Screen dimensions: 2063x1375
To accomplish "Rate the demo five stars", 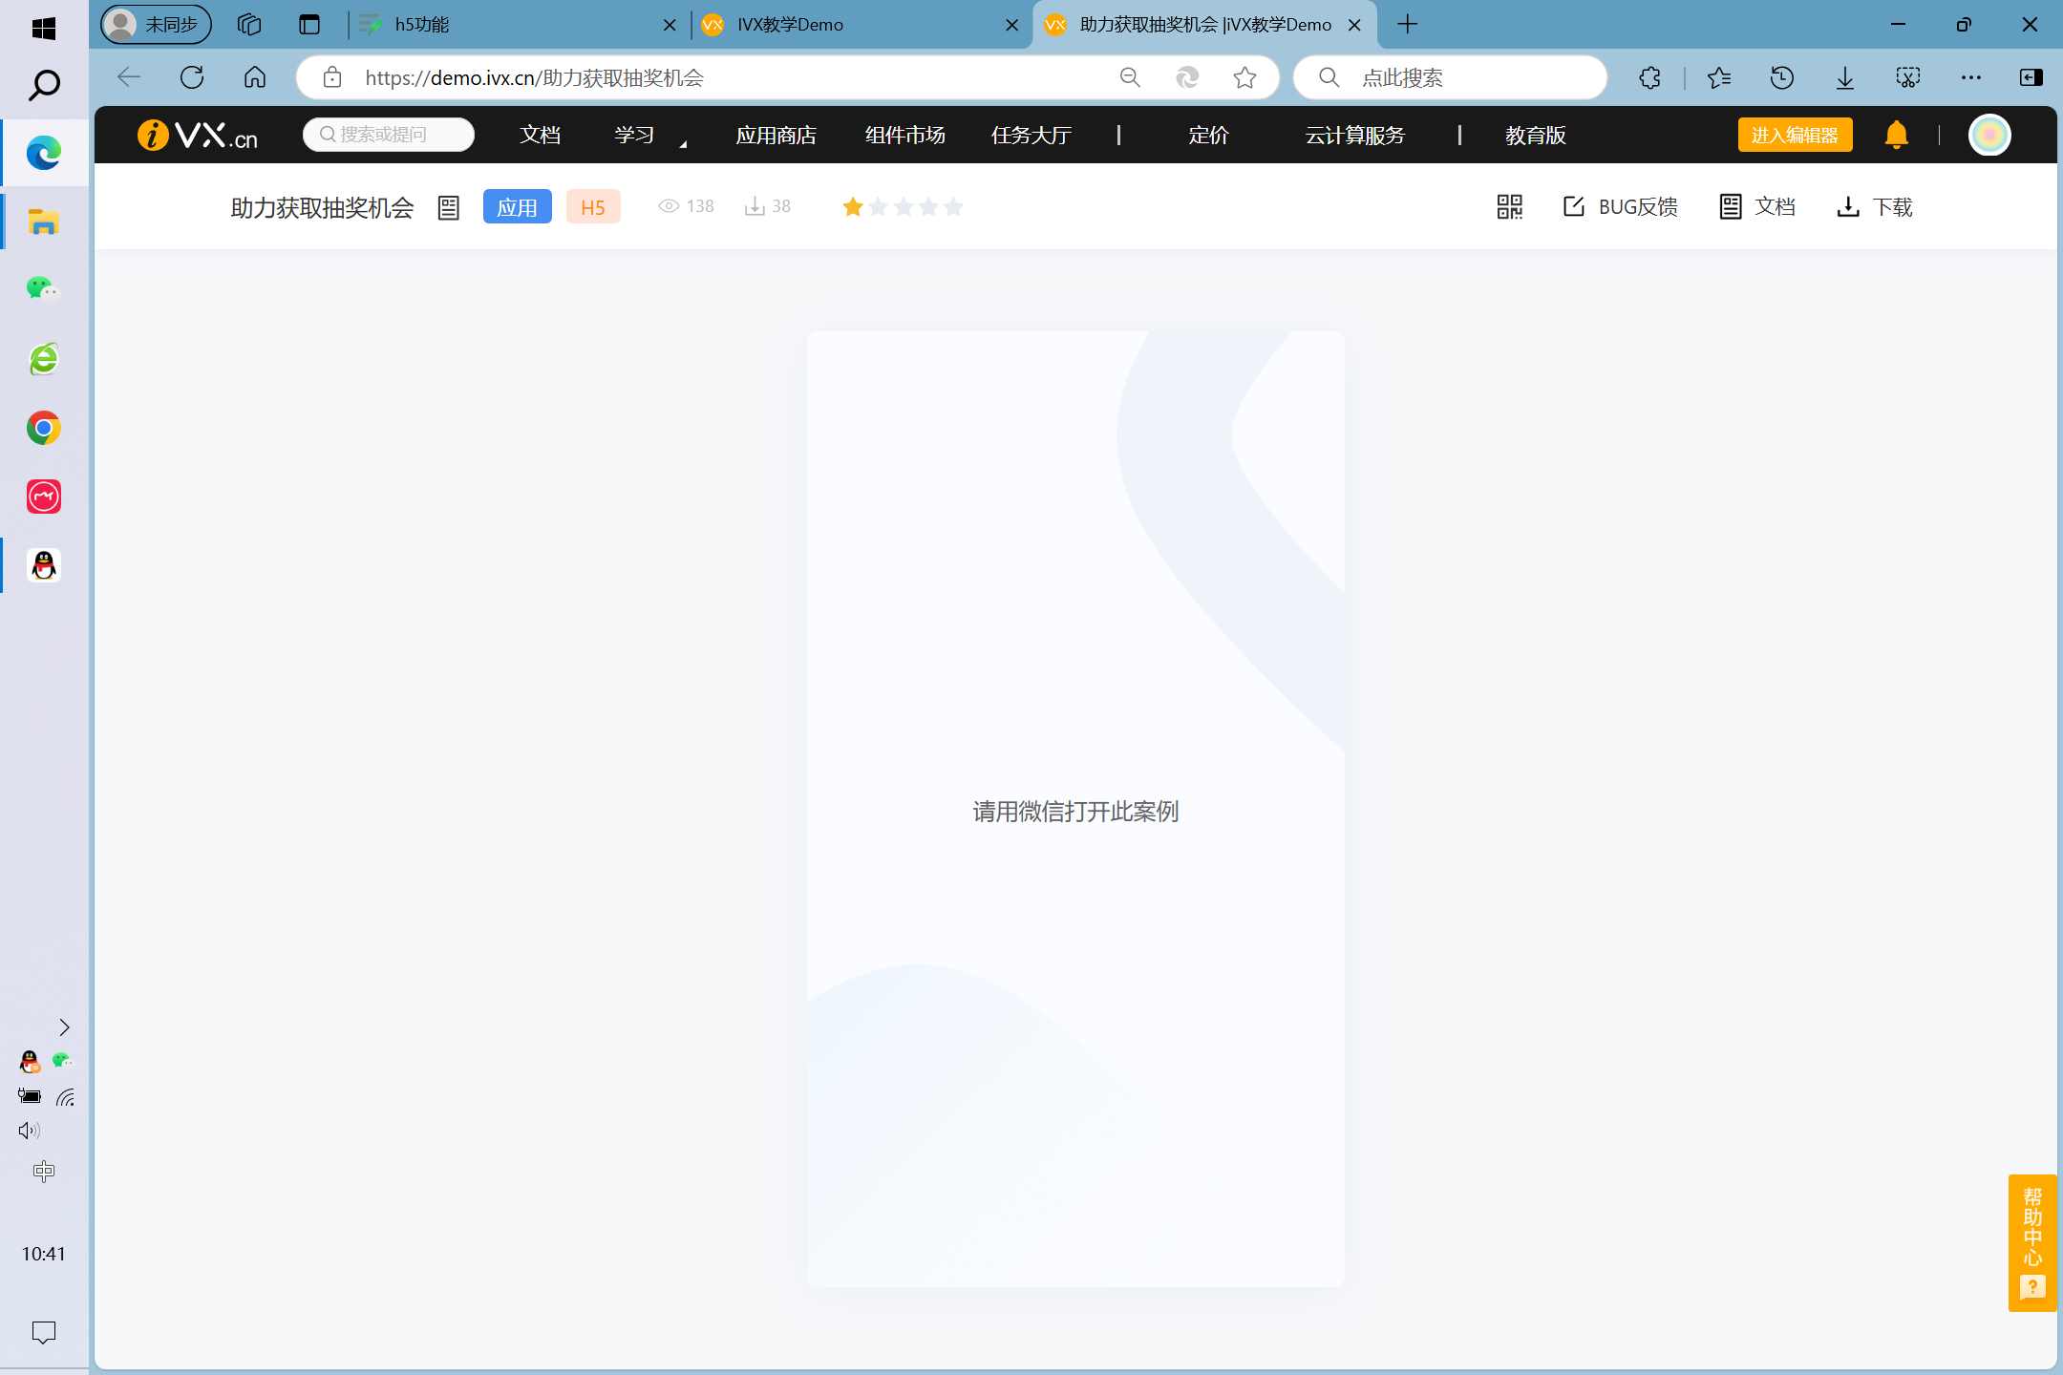I will pos(953,206).
